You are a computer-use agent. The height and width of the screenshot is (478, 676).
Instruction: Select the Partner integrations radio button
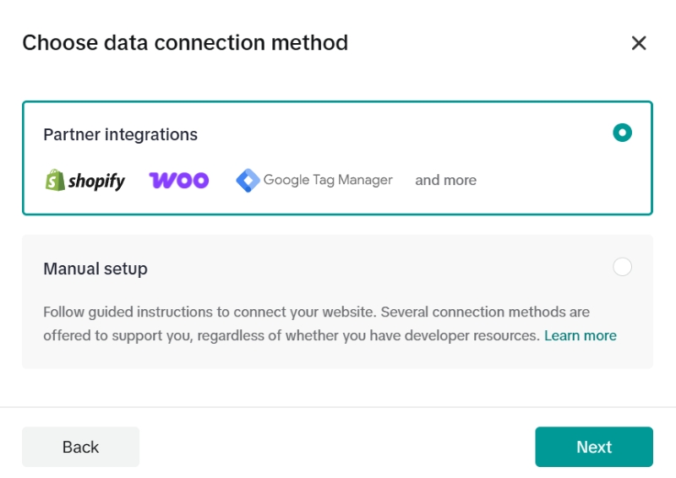(x=622, y=133)
